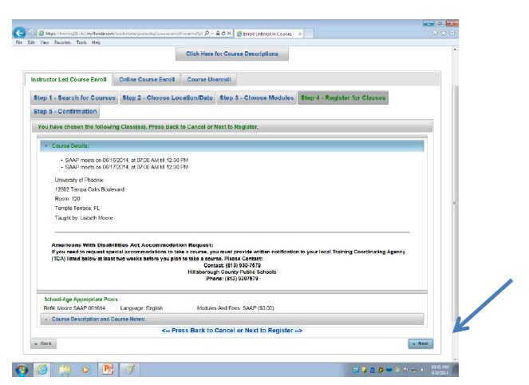The height and width of the screenshot is (385, 529).
Task: Click the scrollbar down arrow
Action: pos(455,359)
